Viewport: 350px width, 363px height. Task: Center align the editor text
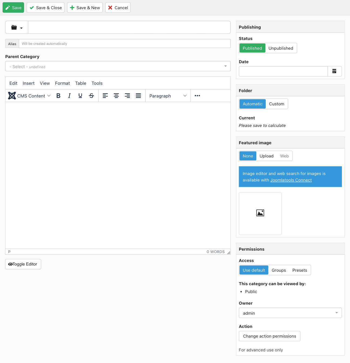point(116,96)
